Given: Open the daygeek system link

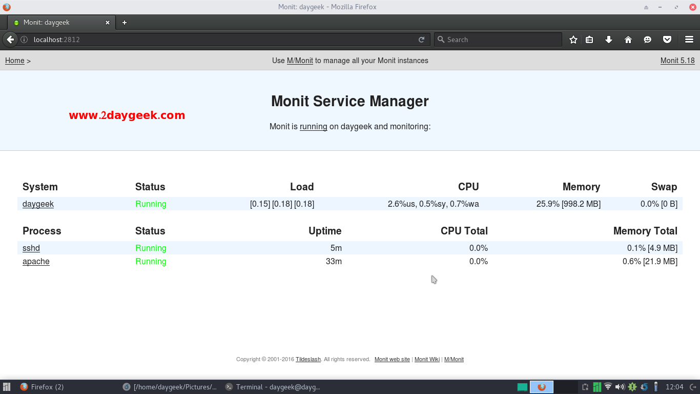Looking at the screenshot, I should click(38, 204).
